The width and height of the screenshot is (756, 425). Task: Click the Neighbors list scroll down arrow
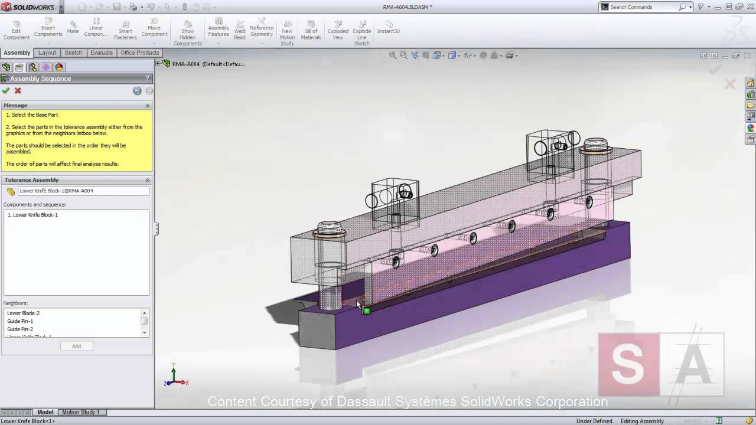[145, 333]
